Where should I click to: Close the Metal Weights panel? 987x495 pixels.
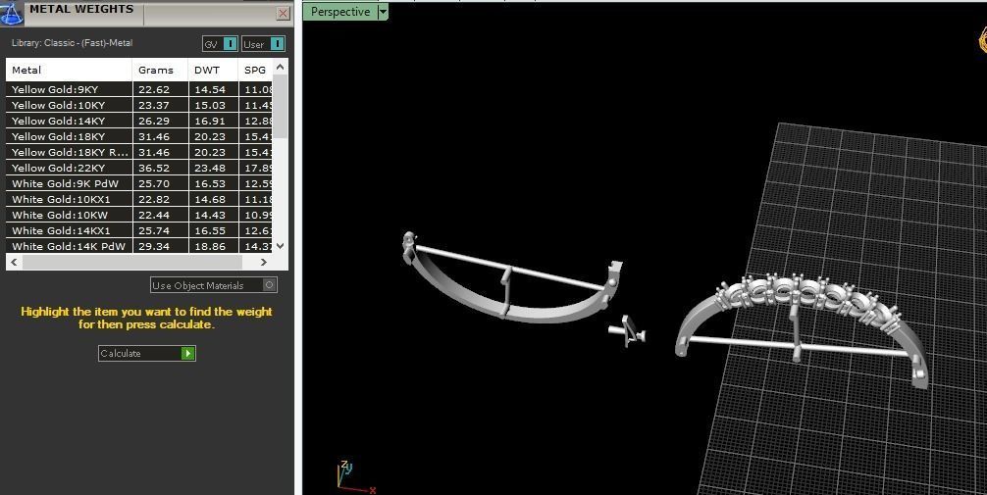[x=284, y=13]
